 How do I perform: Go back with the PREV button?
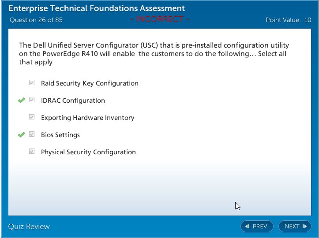pos(256,226)
